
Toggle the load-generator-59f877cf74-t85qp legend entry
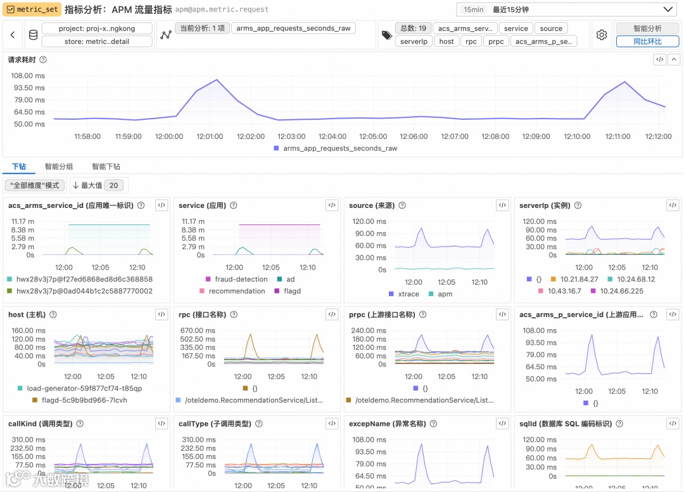[x=80, y=389]
